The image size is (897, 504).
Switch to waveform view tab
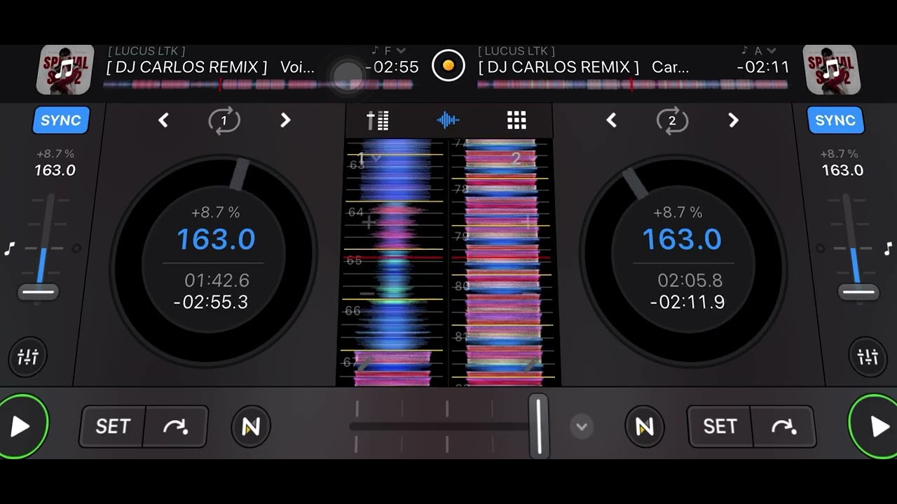click(x=448, y=120)
